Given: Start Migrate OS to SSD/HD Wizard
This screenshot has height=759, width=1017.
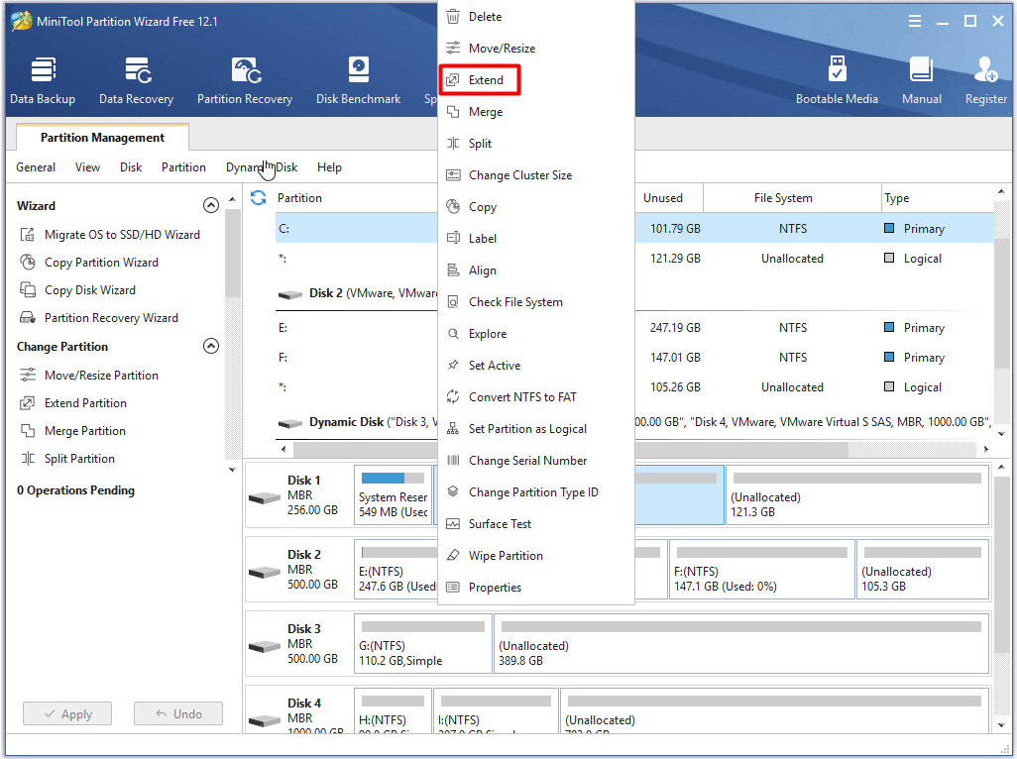Looking at the screenshot, I should pyautogui.click(x=109, y=235).
